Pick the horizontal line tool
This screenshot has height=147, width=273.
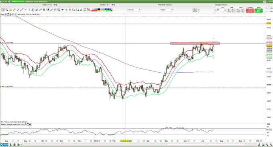25,10
